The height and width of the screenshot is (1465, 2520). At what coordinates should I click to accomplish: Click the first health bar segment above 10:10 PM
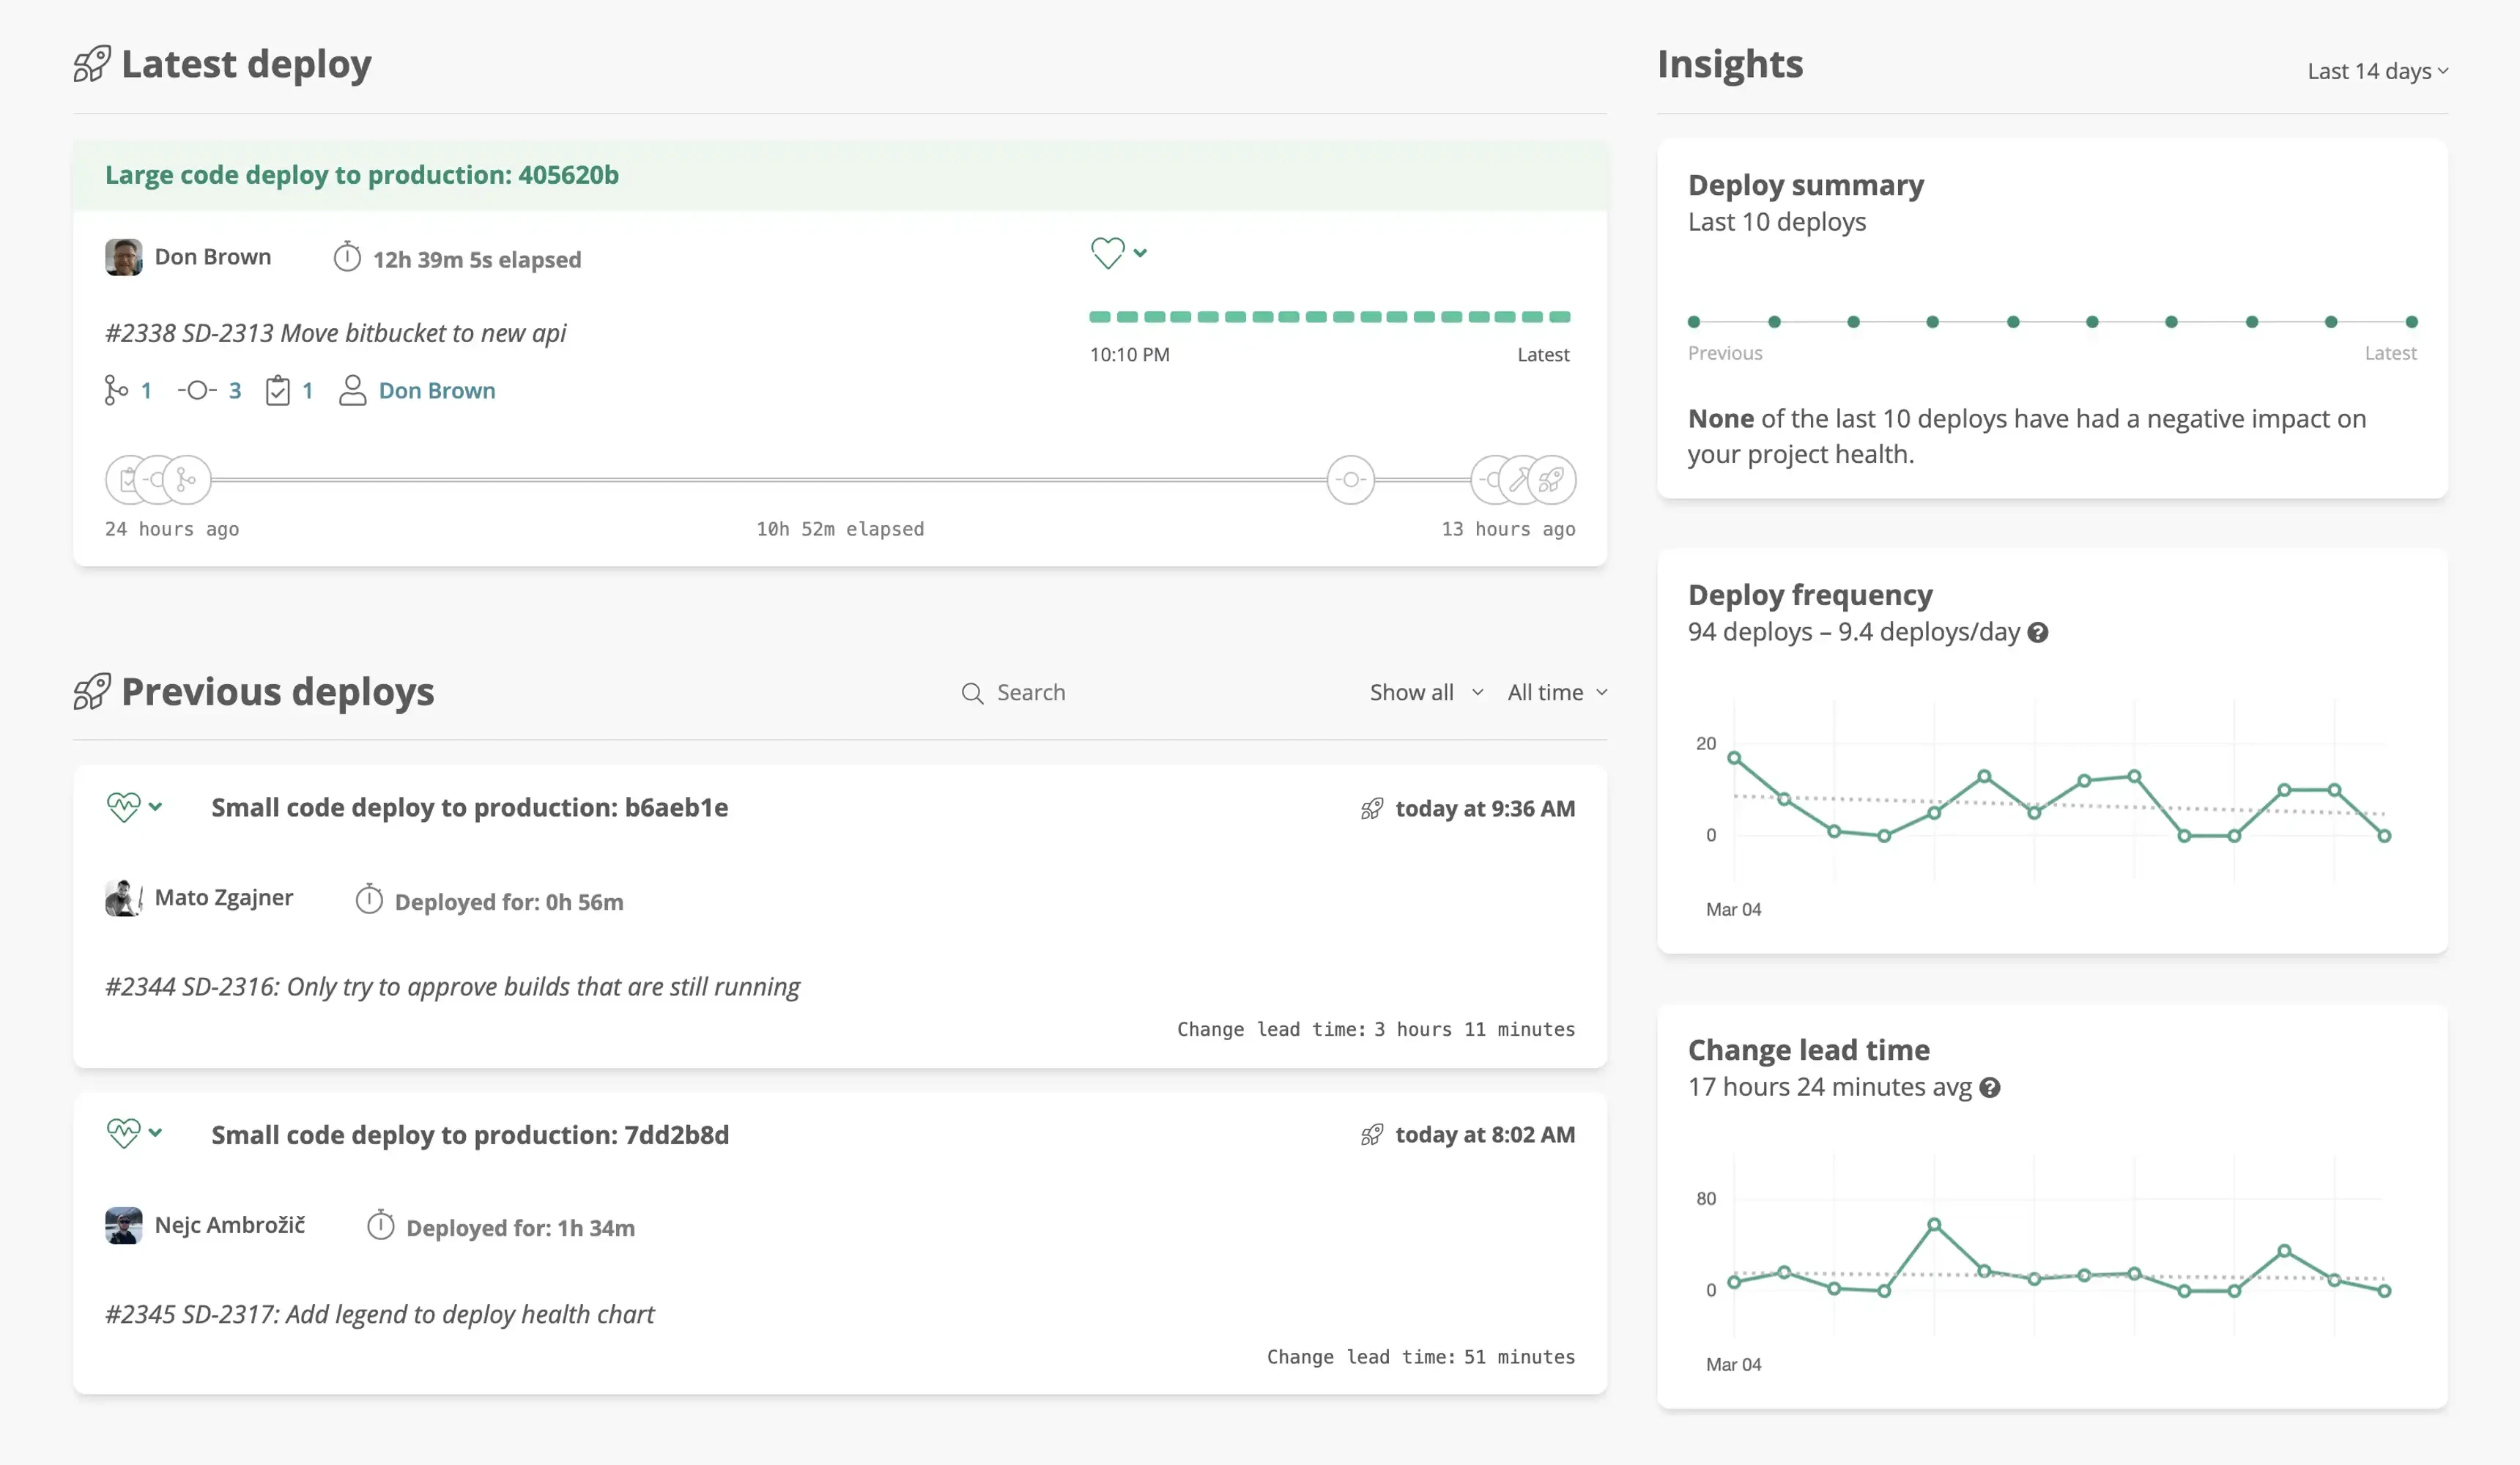click(1100, 317)
